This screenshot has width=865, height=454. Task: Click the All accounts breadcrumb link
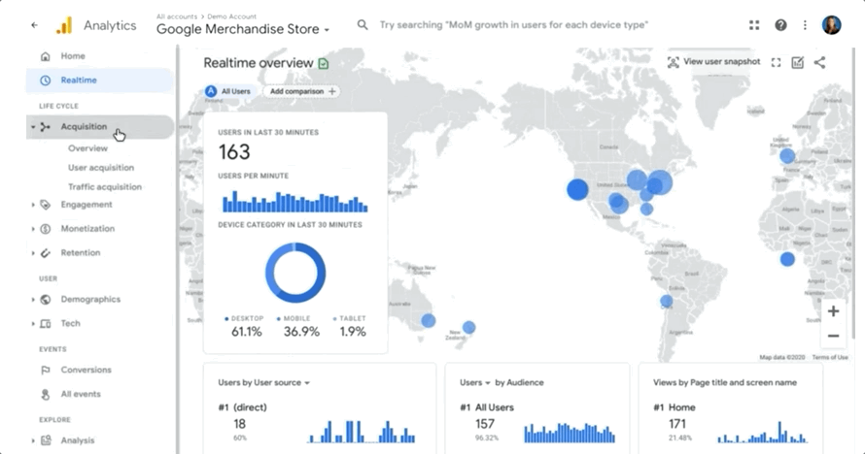tap(177, 16)
